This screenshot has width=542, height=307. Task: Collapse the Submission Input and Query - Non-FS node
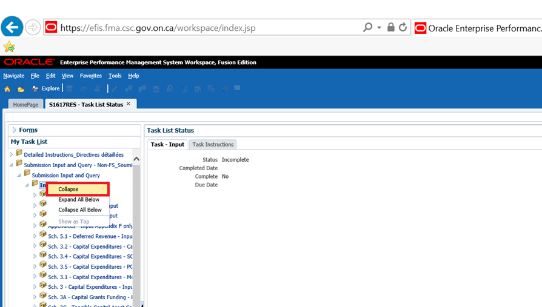pyautogui.click(x=11, y=165)
